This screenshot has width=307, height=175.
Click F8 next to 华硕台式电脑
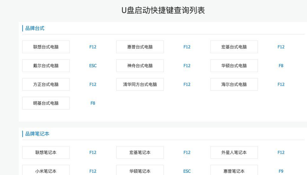click(281, 66)
